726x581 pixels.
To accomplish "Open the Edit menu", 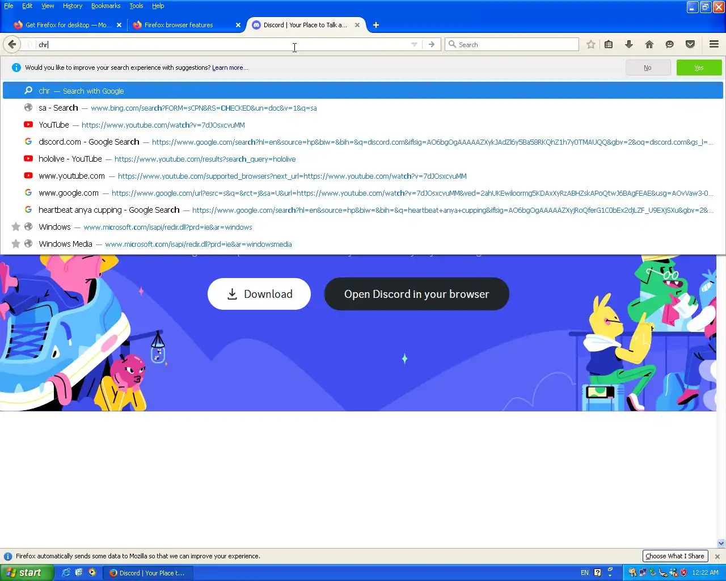I will 27,6.
